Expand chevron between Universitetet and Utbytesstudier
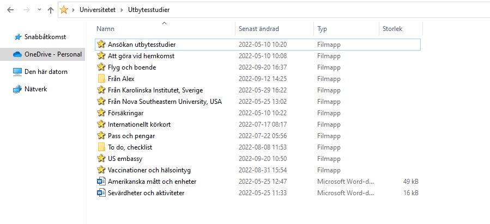The image size is (490, 224). (x=122, y=10)
